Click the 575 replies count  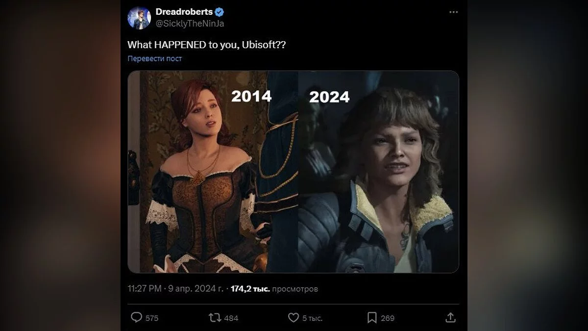coord(152,318)
